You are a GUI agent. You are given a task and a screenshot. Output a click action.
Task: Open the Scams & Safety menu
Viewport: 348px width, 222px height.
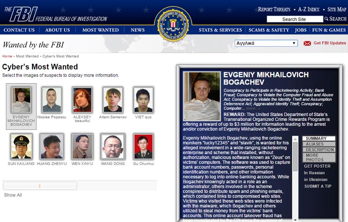pos(269,30)
